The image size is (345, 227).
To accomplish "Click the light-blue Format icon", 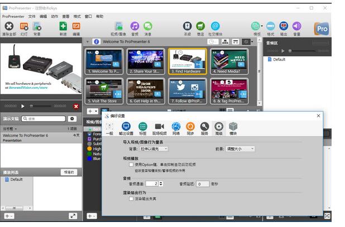I will click(270, 26).
